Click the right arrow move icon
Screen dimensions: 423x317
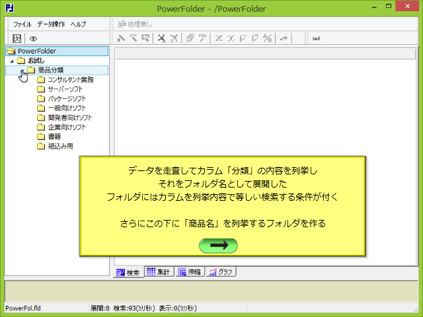[284, 38]
